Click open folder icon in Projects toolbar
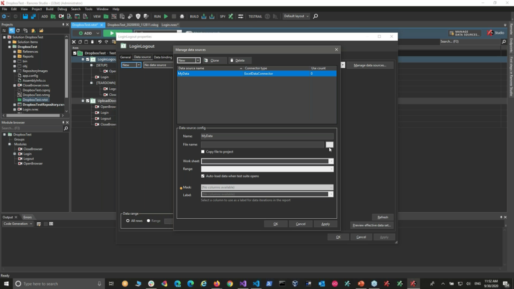The width and height of the screenshot is (514, 289). 41,31
